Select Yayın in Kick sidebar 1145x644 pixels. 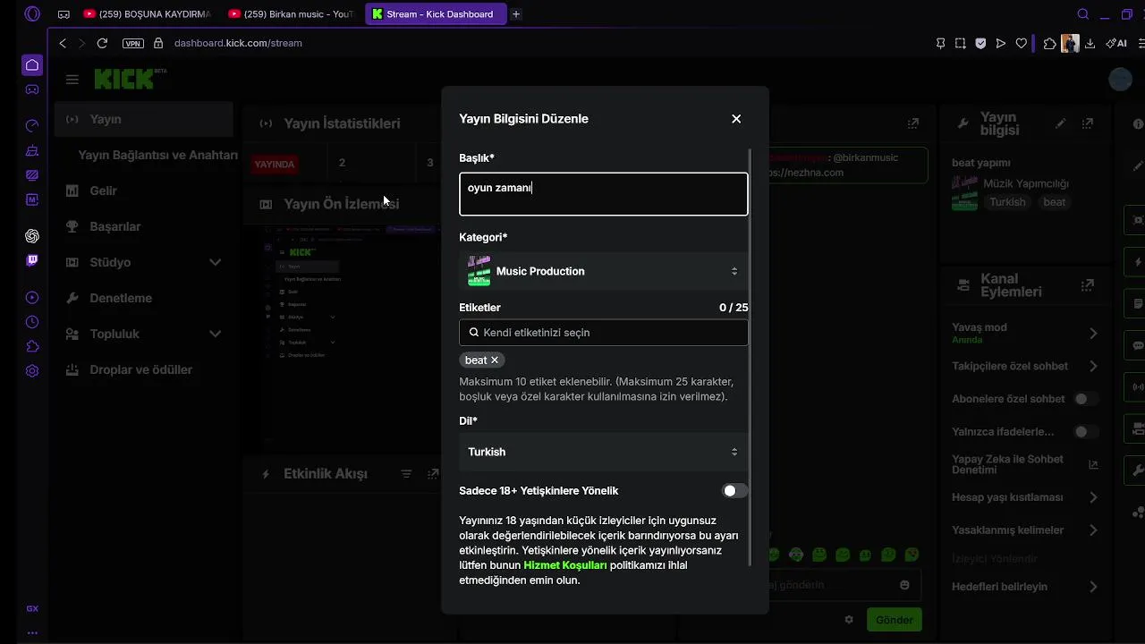click(143, 119)
